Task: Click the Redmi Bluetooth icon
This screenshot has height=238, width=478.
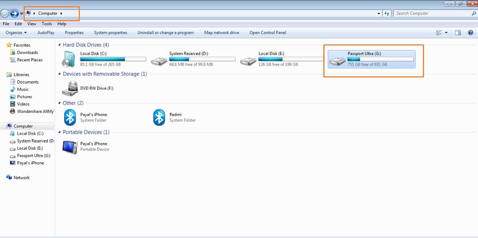Action: pyautogui.click(x=159, y=117)
